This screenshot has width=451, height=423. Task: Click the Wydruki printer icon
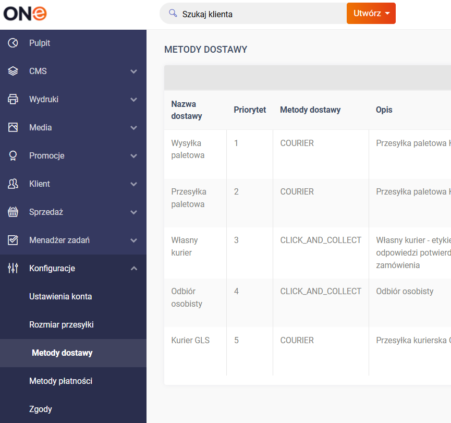coord(13,99)
